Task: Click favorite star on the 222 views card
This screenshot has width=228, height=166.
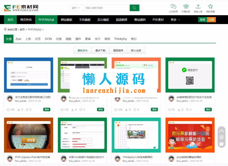Action: 81,109
